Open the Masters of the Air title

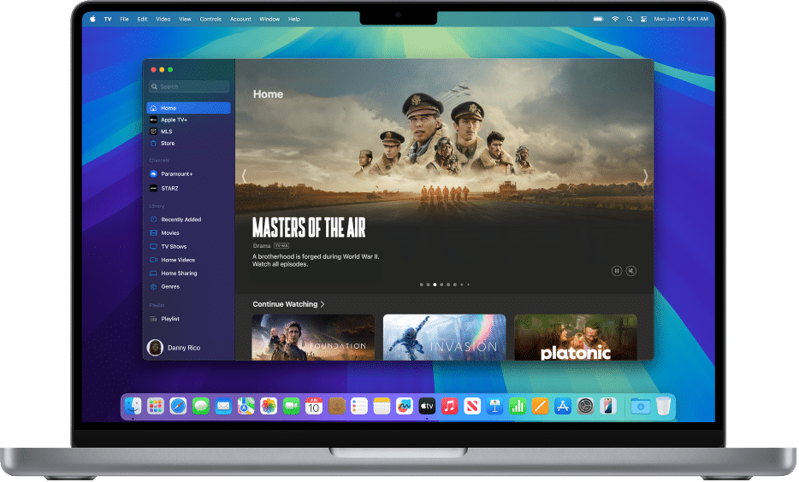(309, 228)
